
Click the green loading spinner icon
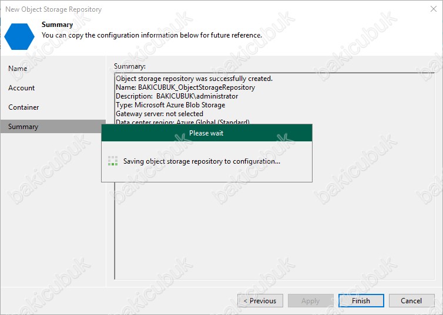click(x=113, y=161)
